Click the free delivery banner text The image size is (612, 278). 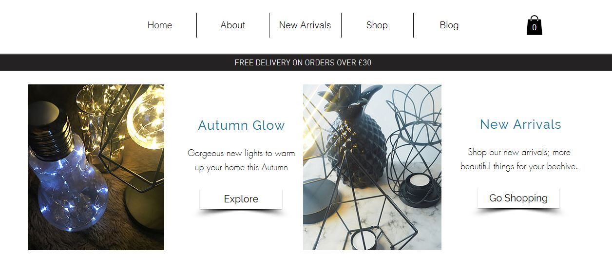(x=303, y=63)
